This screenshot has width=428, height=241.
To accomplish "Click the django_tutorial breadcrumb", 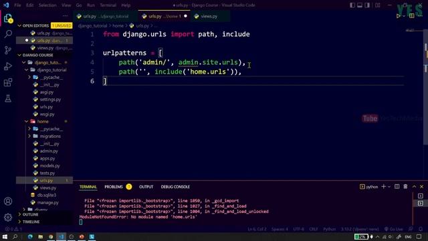I will (92, 25).
